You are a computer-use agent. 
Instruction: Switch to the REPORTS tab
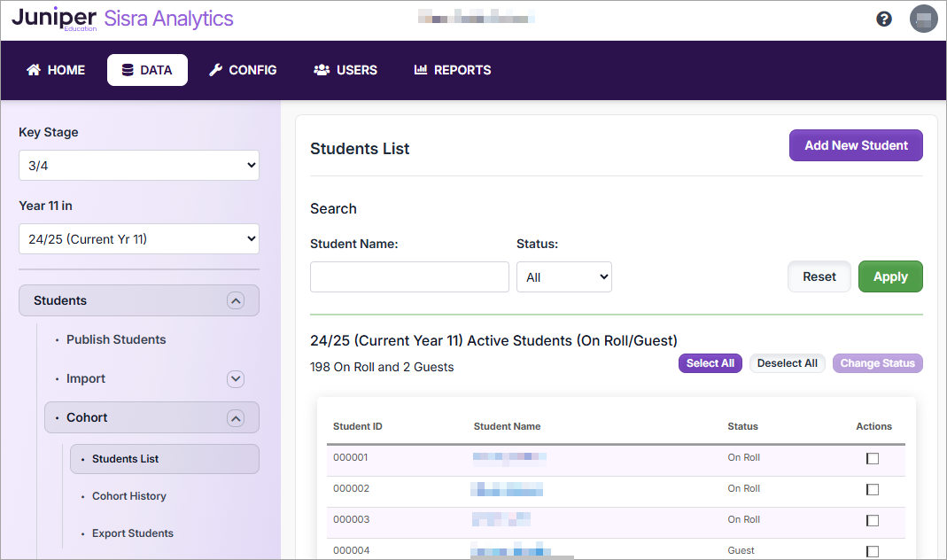[x=453, y=70]
